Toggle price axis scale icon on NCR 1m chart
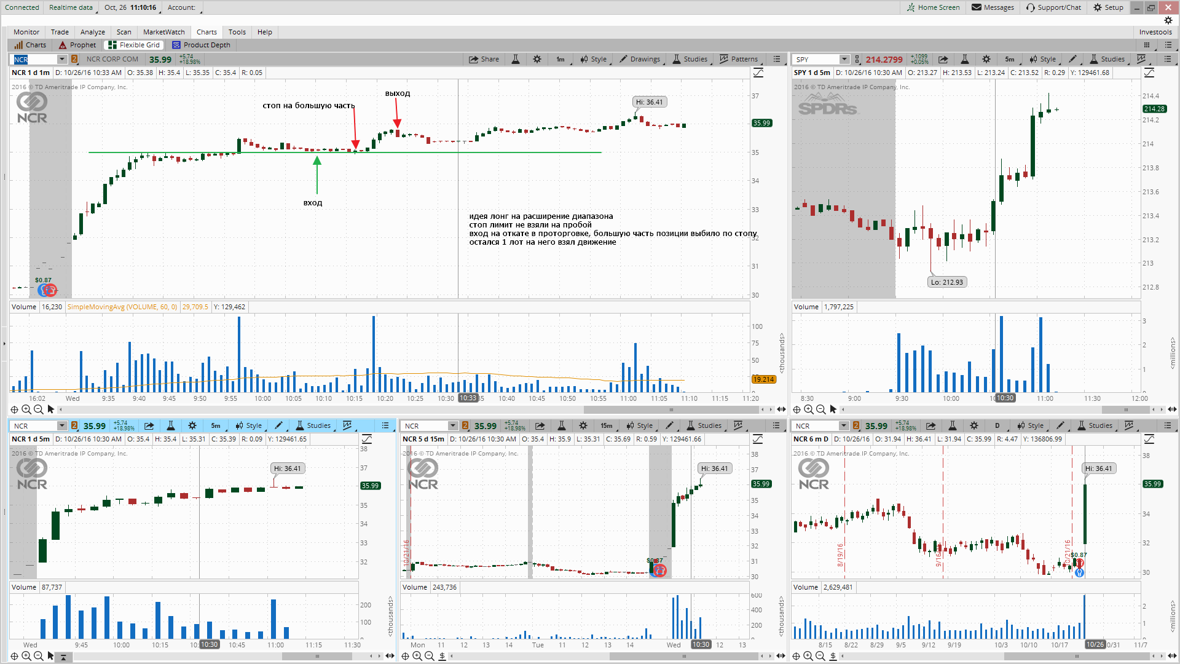The image size is (1180, 664). click(x=758, y=73)
